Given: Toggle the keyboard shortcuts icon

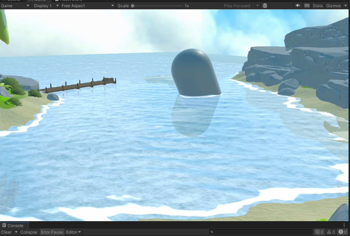Looking at the screenshot, I should click(x=307, y=5).
